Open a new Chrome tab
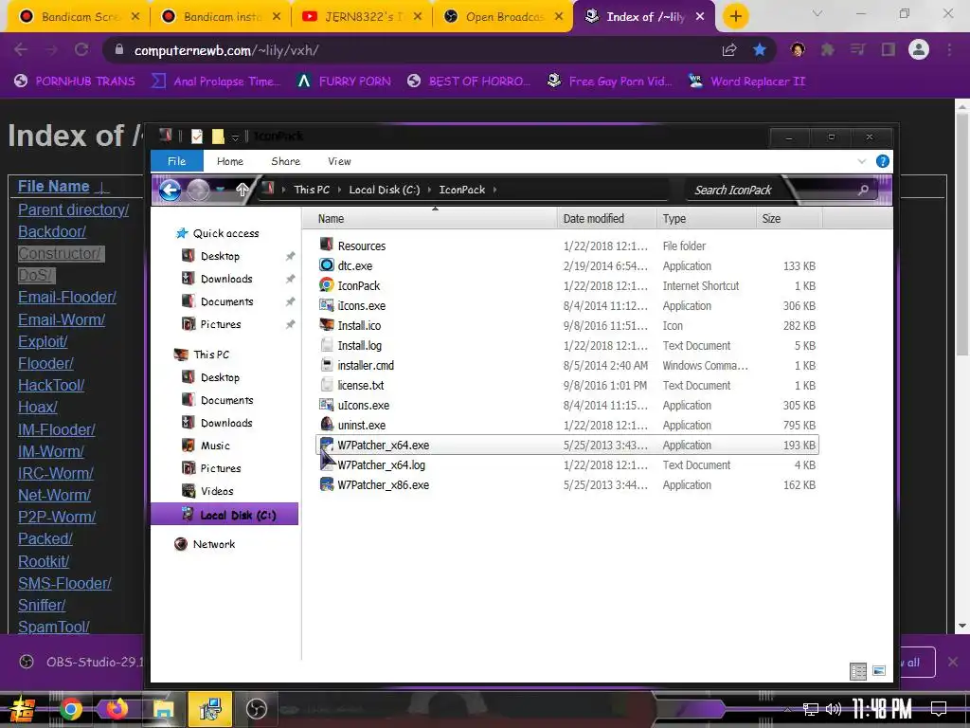This screenshot has height=728, width=970. click(x=735, y=17)
